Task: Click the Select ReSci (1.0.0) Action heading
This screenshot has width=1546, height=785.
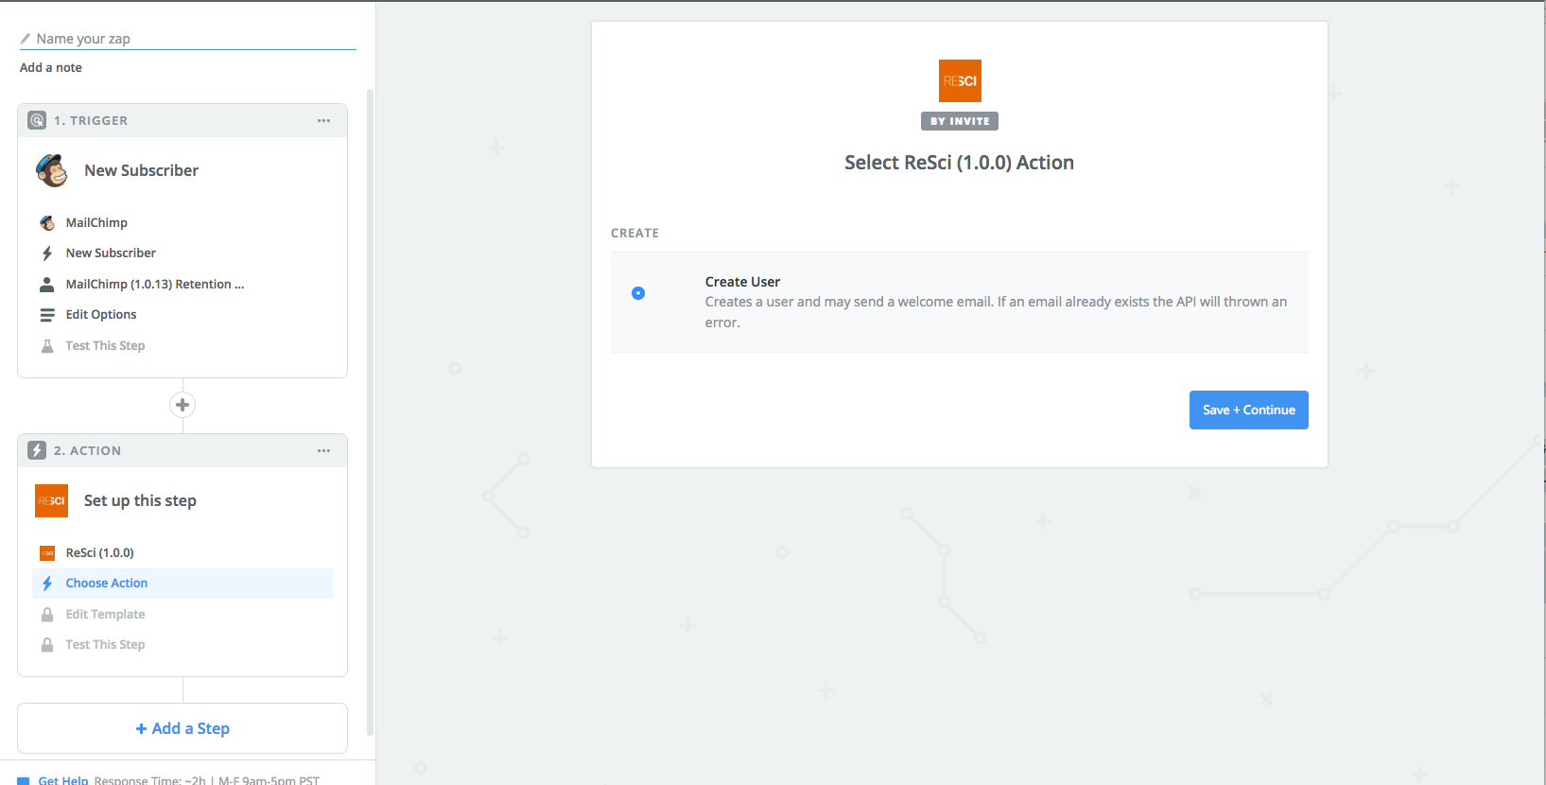Action: pos(960,163)
